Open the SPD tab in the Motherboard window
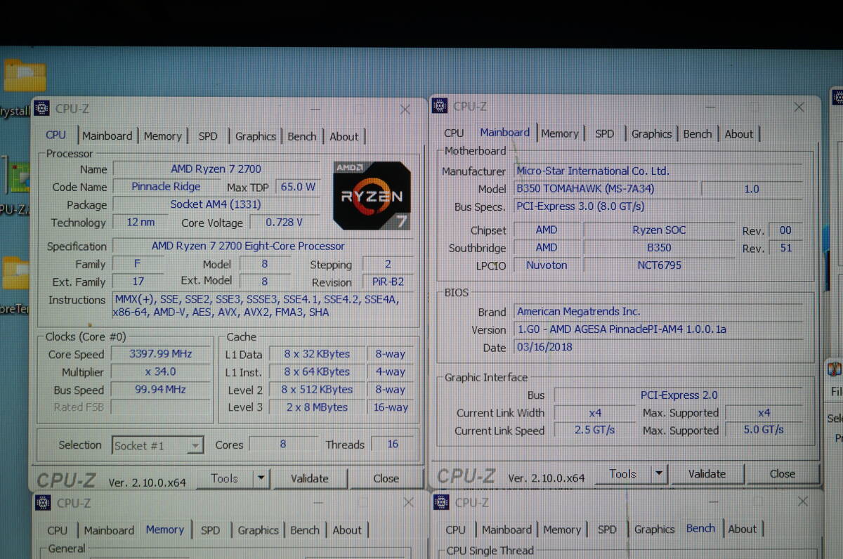Screen dimensions: 843x559 pos(605,133)
